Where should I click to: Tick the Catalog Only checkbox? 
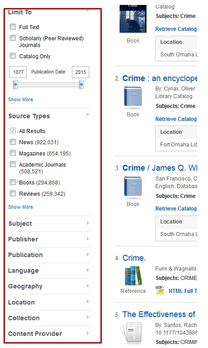pos(13,56)
